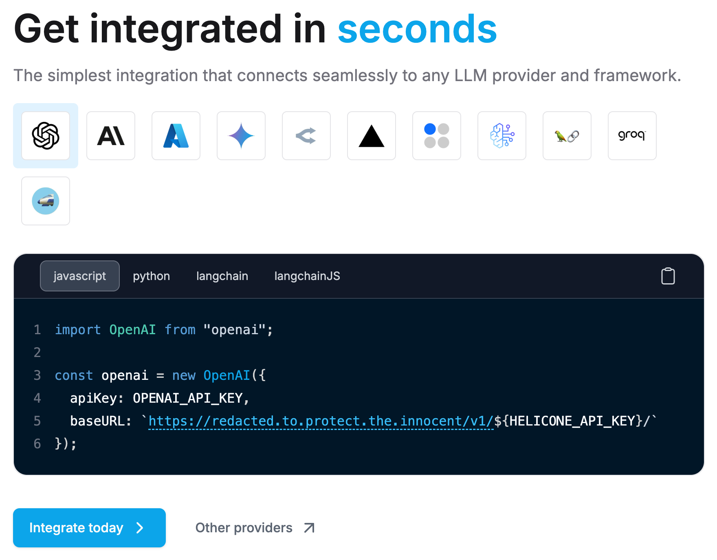Choose the OpenRouter arrow logo
Screen dimensions: 717x560
(x=306, y=136)
